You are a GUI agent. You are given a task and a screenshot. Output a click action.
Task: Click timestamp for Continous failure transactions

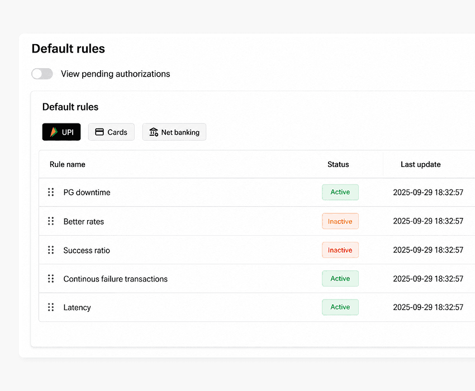tap(428, 279)
